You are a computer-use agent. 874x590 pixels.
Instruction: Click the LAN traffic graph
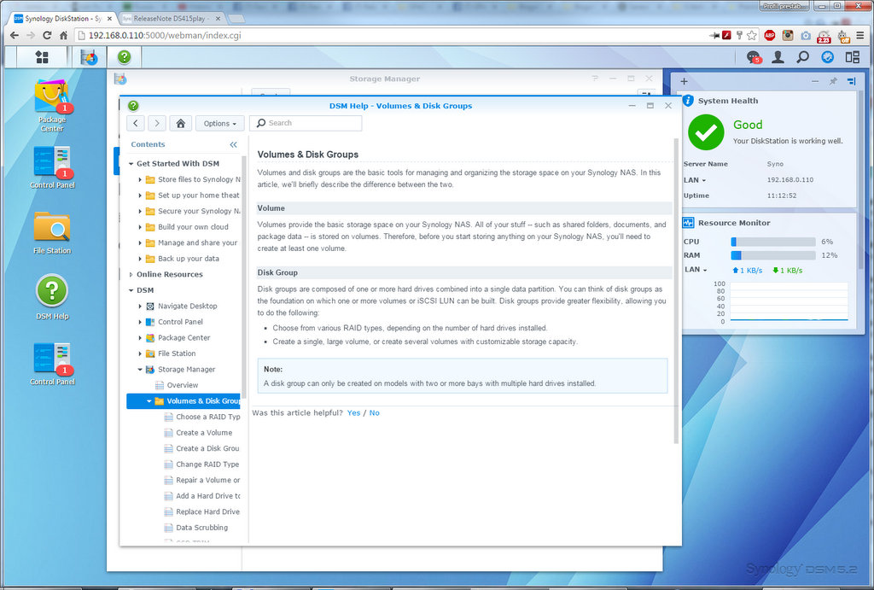tap(789, 301)
